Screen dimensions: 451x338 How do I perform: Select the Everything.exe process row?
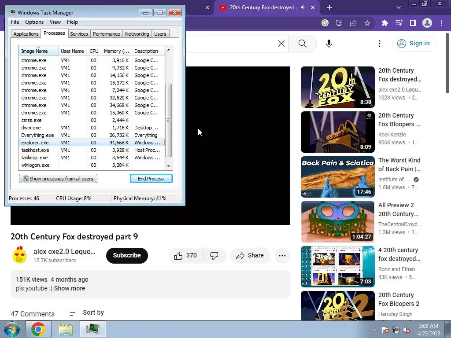pyautogui.click(x=92, y=135)
